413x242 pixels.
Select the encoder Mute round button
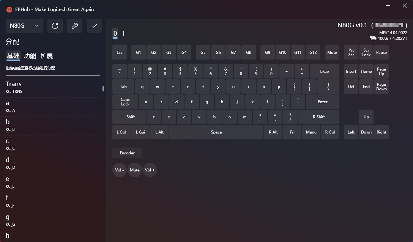pyautogui.click(x=135, y=170)
